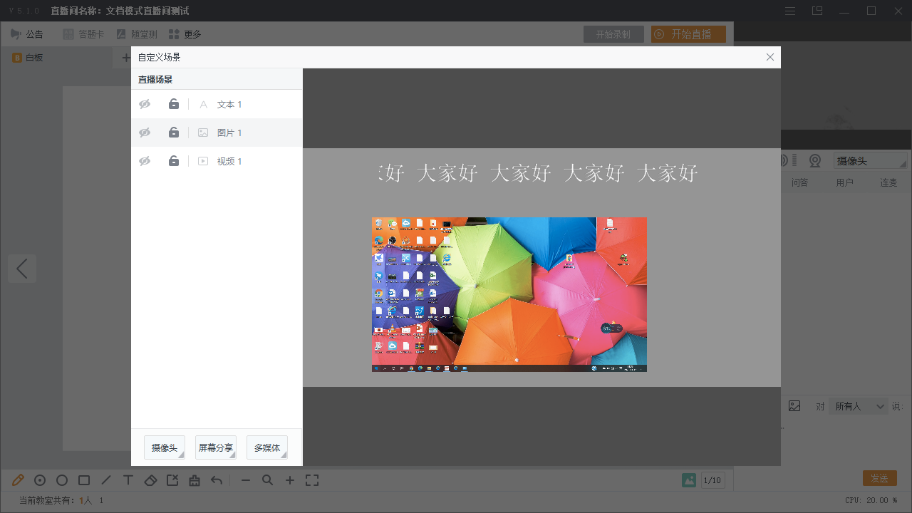Select the text tool in whiteboard toolbar
The width and height of the screenshot is (912, 513).
coord(128,480)
